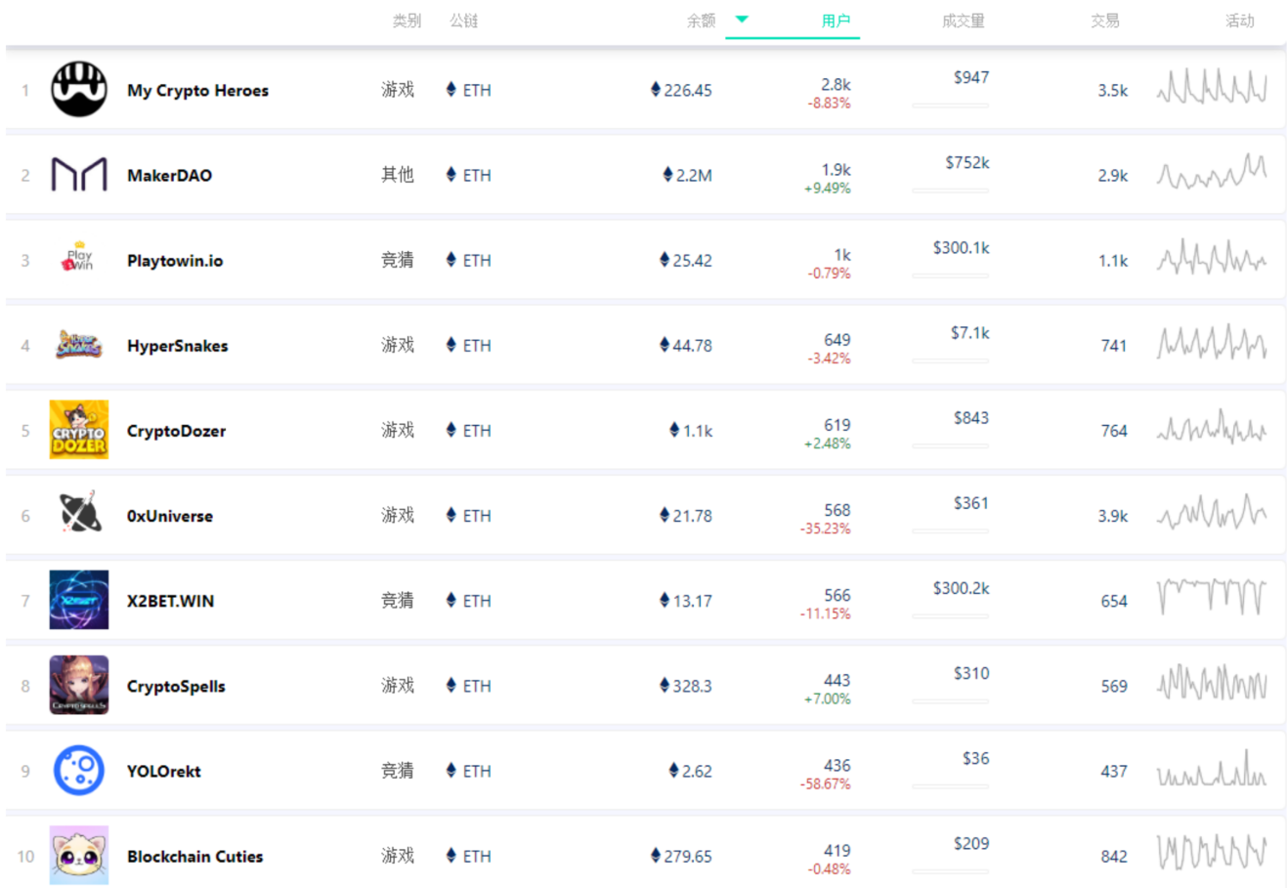Open the Blockchain Cuties dapp link
Screen dimensions: 1287x888
point(194,855)
